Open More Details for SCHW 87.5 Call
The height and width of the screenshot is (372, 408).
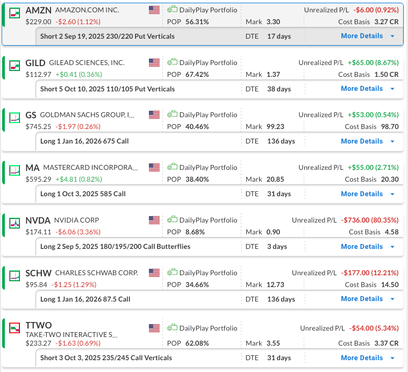pos(362,299)
